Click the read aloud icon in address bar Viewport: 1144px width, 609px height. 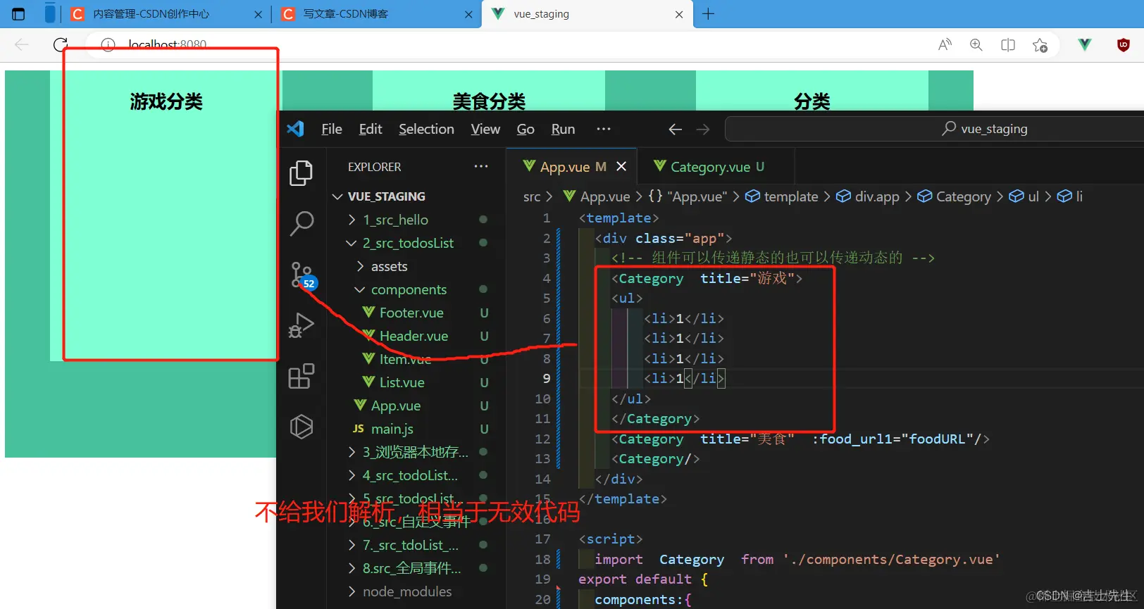tap(945, 45)
